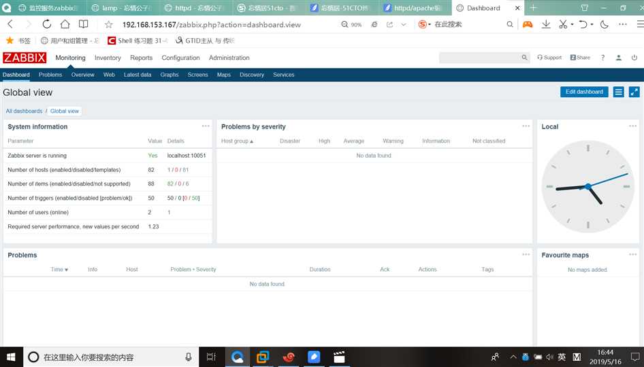644x367 pixels.
Task: Switch to the Latest data tab
Action: pos(138,75)
